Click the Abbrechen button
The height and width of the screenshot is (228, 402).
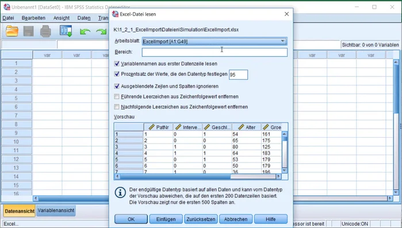click(x=236, y=219)
